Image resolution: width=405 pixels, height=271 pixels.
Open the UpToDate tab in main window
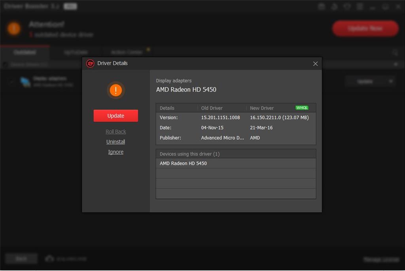pyautogui.click(x=76, y=53)
